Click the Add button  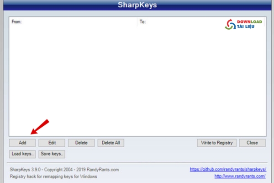click(x=22, y=143)
